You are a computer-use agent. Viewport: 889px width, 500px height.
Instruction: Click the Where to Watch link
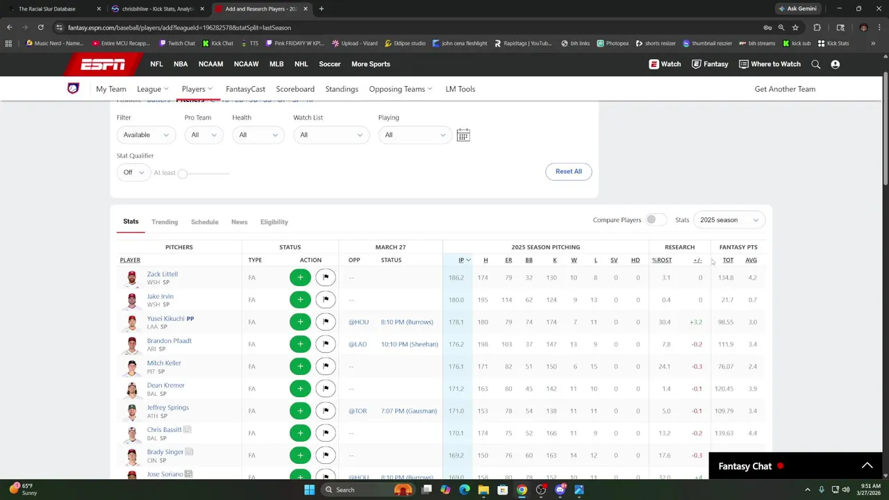click(770, 64)
